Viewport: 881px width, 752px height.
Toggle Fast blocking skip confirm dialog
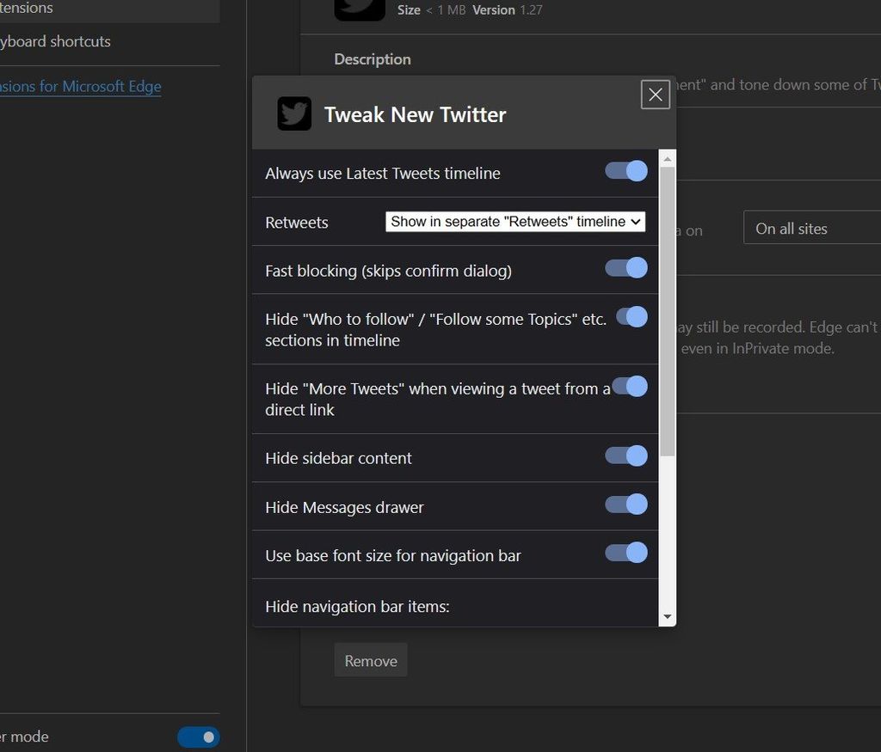tap(625, 268)
